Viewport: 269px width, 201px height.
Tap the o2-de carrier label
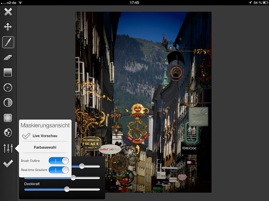12,3
